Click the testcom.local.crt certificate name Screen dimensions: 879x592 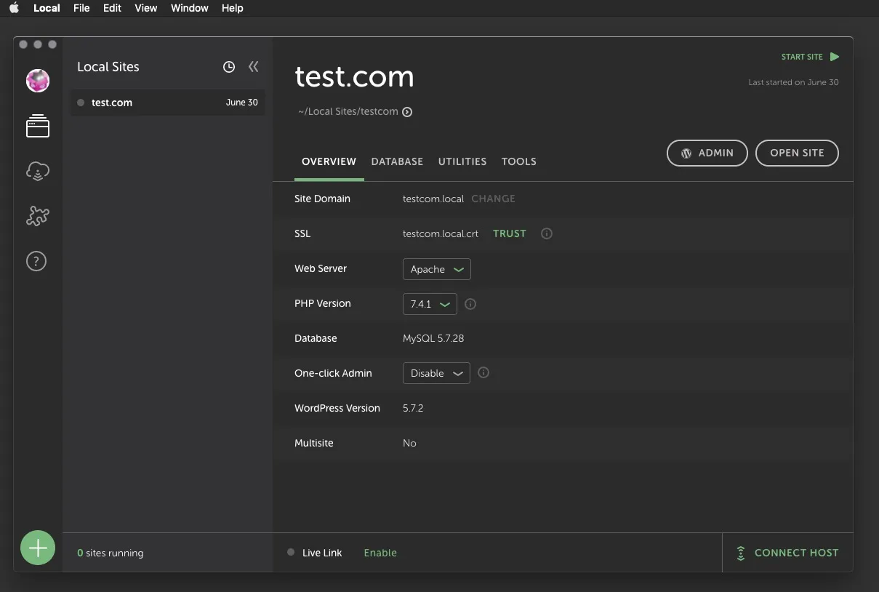(x=441, y=233)
